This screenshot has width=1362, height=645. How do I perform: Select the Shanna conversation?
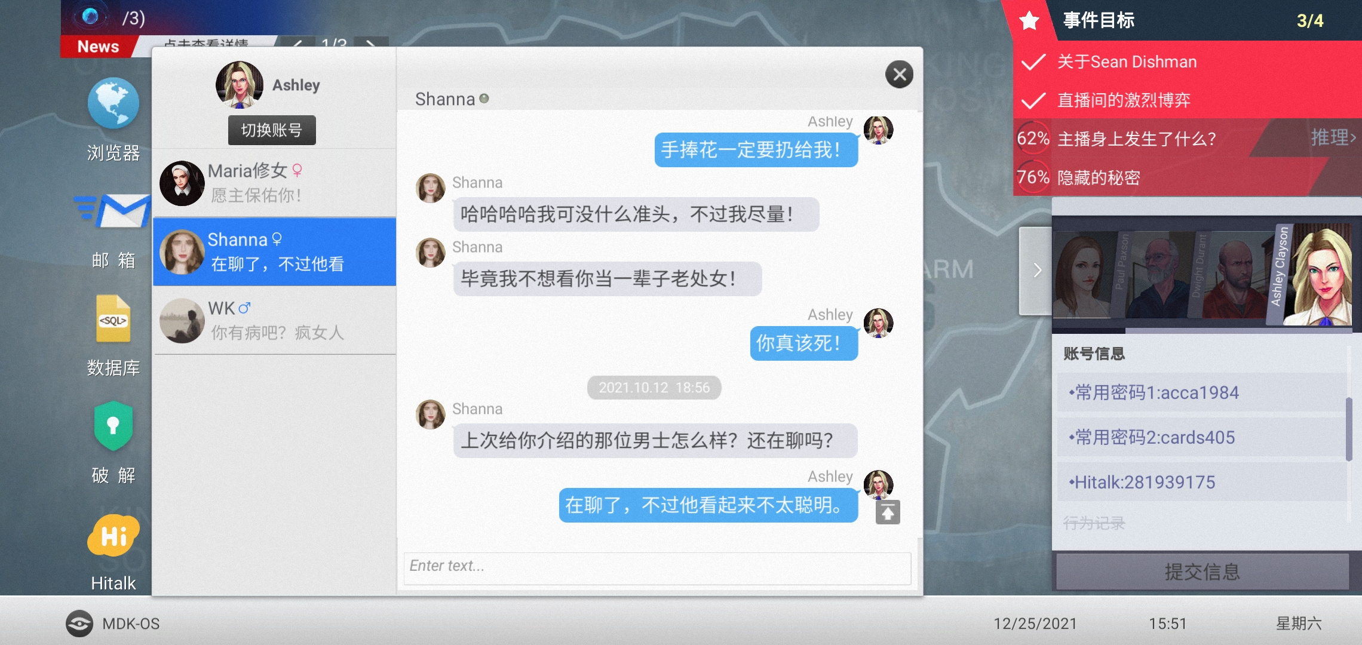tap(274, 251)
